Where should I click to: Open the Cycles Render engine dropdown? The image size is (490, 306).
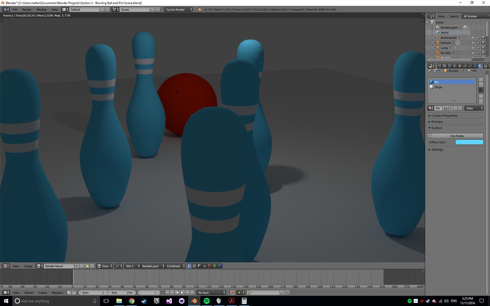coord(179,9)
